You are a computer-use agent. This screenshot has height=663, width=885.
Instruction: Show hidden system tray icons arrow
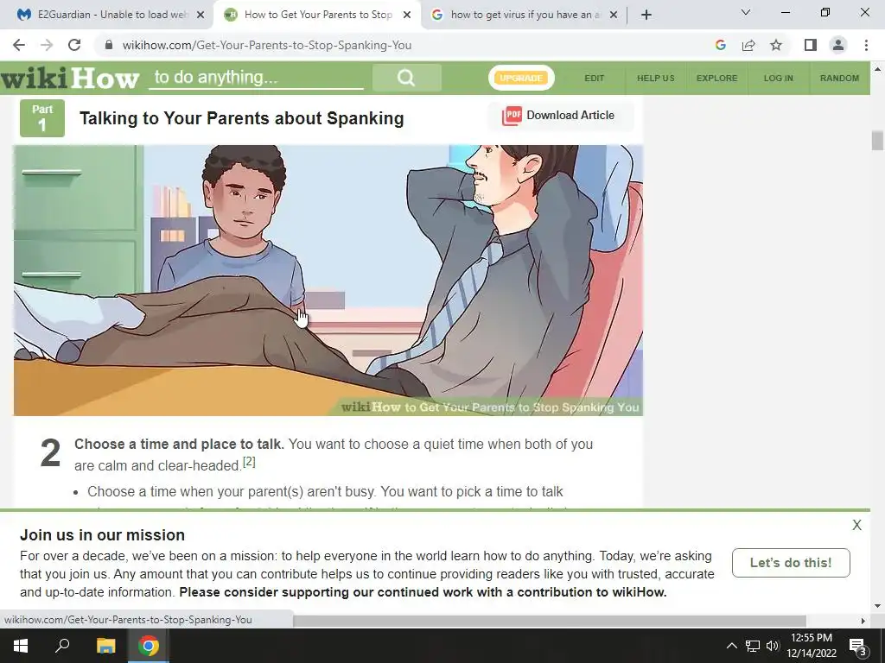pyautogui.click(x=731, y=646)
